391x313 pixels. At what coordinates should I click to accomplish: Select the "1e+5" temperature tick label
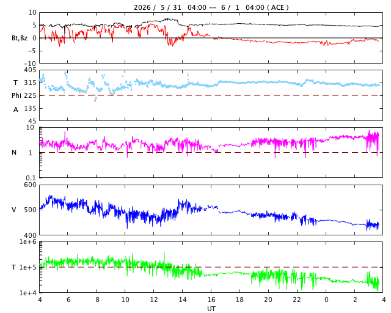(28, 267)
